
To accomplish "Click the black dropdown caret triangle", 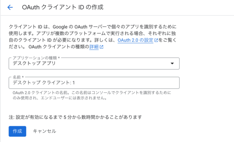I will pyautogui.click(x=172, y=63).
